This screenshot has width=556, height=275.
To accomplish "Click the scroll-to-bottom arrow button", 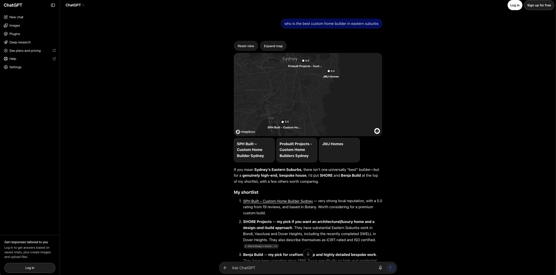I will coord(308,254).
